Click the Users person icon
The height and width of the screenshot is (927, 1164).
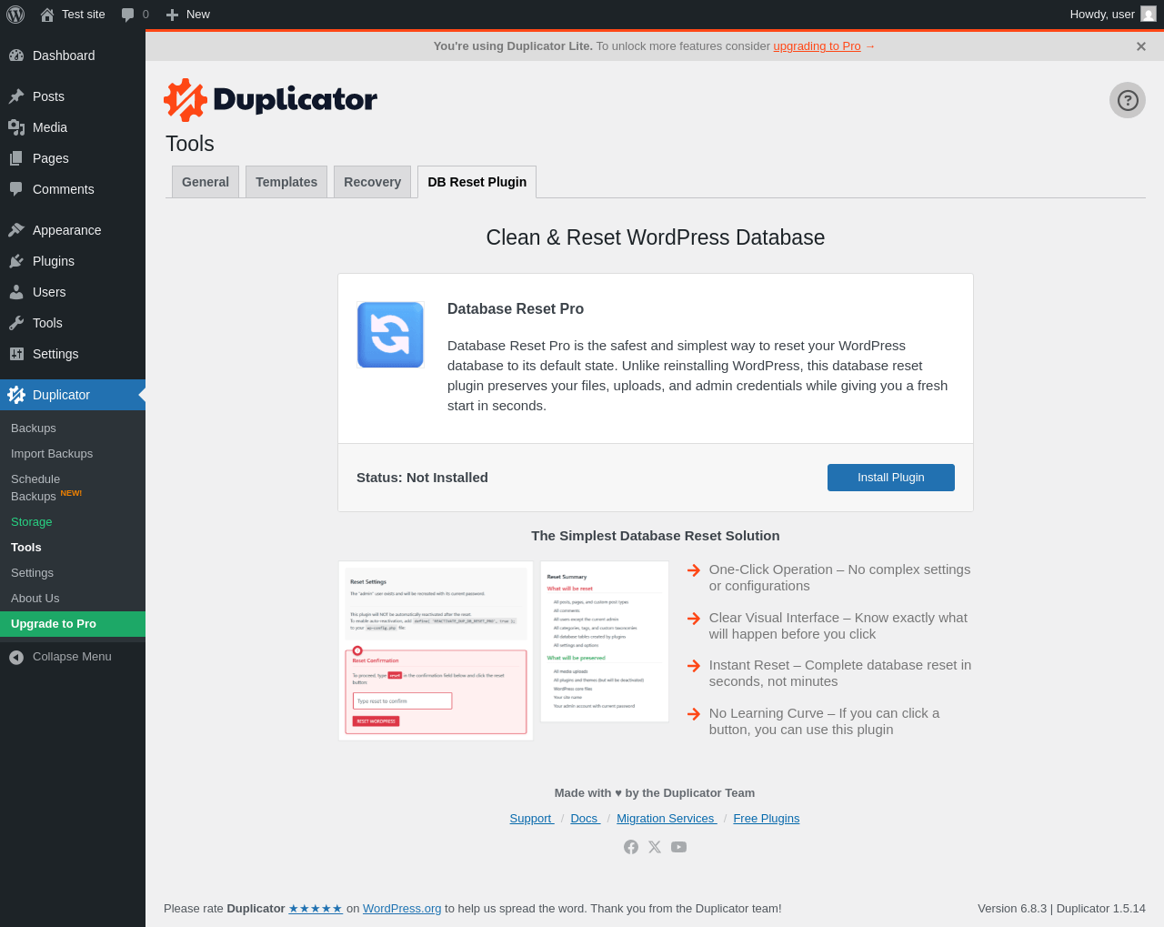[x=16, y=292]
